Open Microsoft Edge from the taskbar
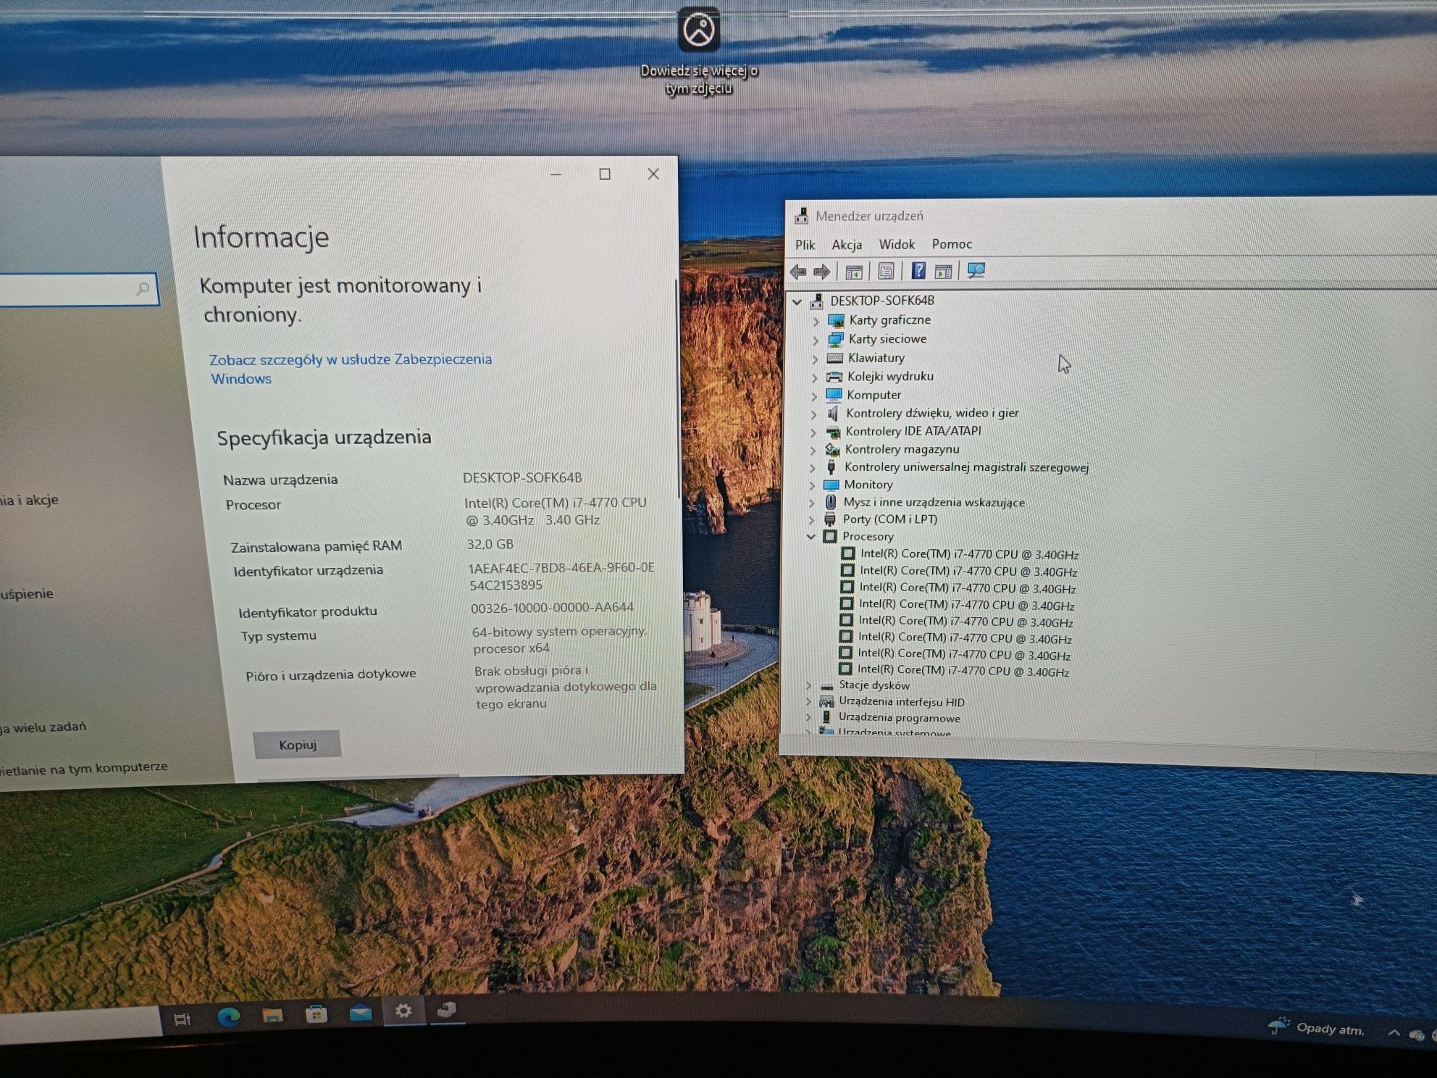This screenshot has height=1078, width=1437. pyautogui.click(x=229, y=1017)
